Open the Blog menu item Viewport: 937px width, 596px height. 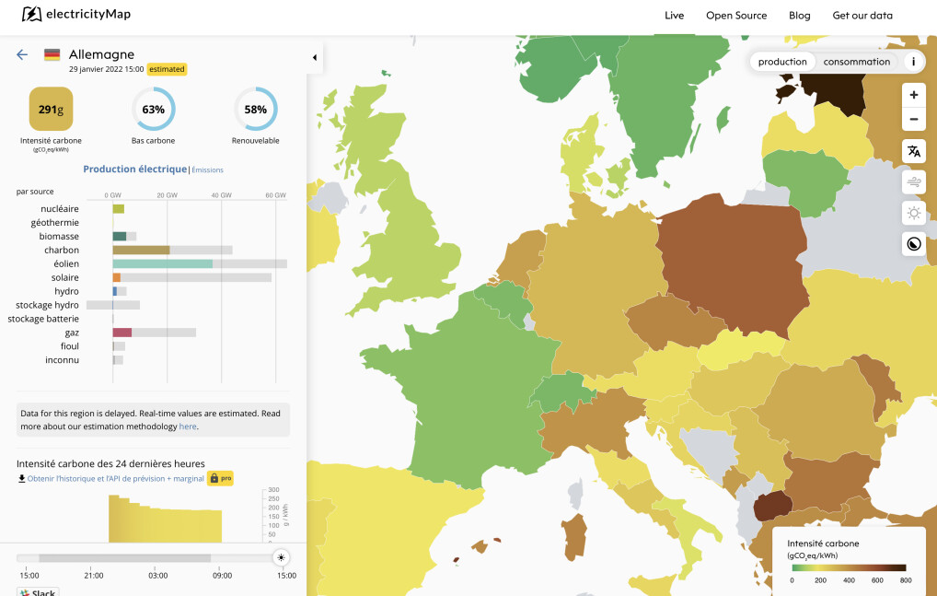[800, 16]
